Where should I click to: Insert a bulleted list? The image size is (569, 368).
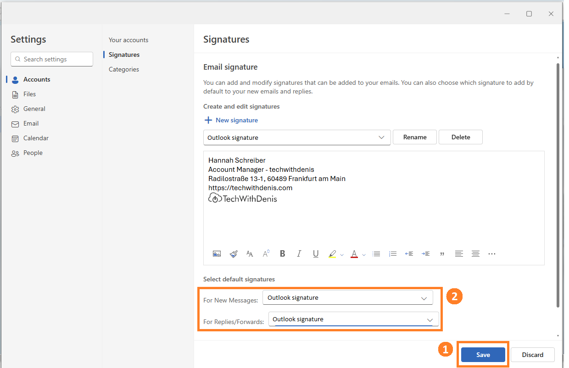click(376, 253)
